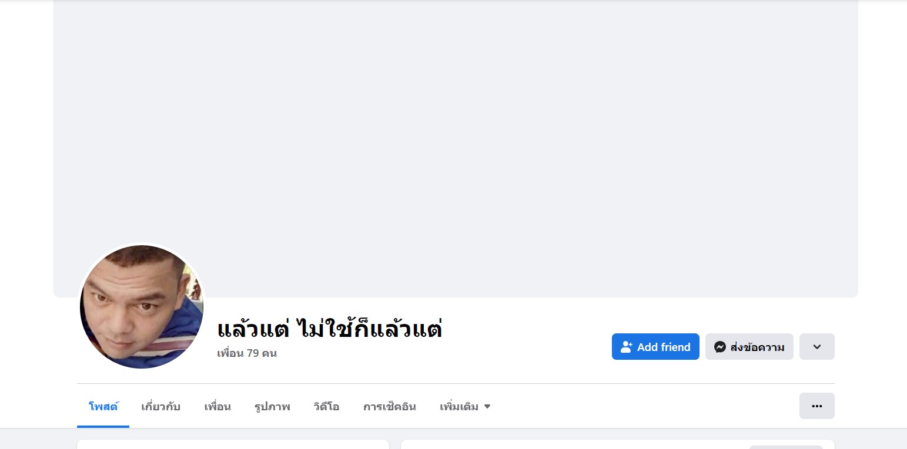The image size is (907, 449).
Task: Switch to the โพสต์ tab
Action: coord(103,407)
